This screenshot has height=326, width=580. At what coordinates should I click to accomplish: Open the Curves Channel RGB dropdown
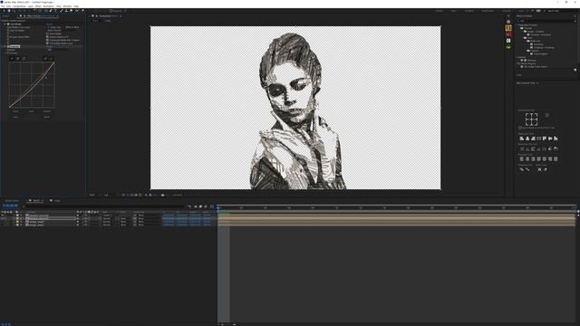click(x=50, y=50)
